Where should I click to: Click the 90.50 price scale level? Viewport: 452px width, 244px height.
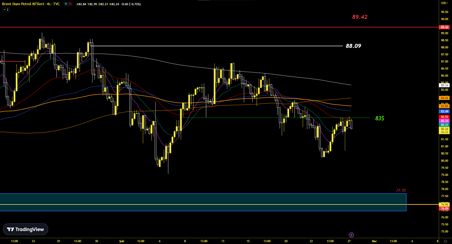click(x=444, y=12)
